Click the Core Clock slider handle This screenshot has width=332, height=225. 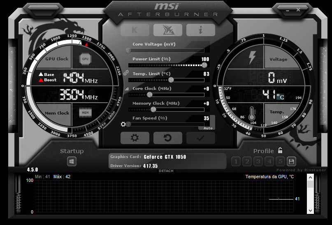click(x=149, y=95)
